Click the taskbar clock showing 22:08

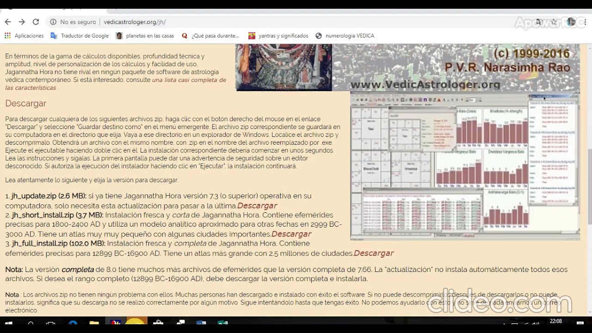click(x=556, y=321)
